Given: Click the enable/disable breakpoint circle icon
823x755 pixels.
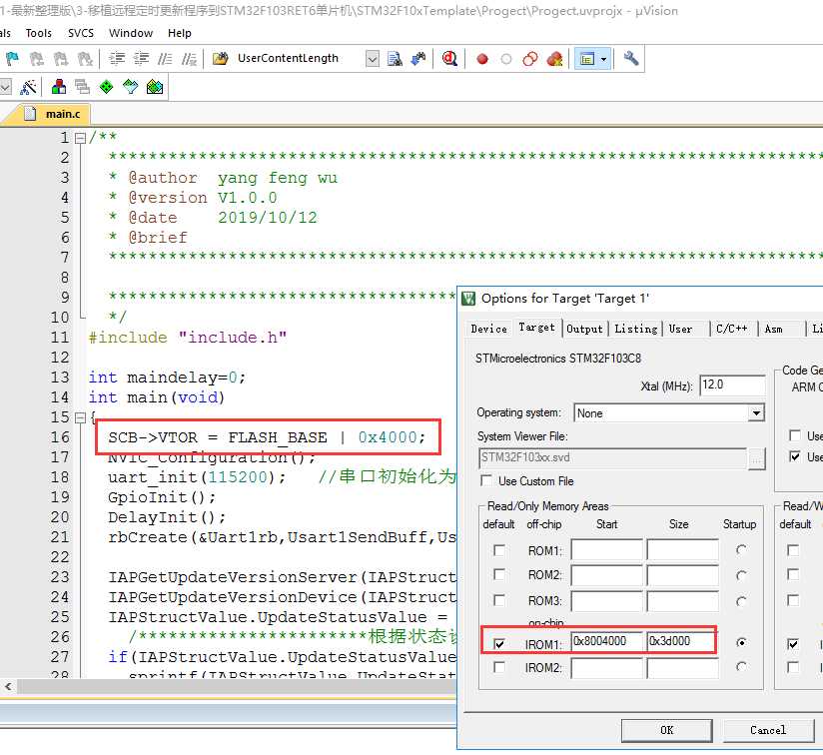Looking at the screenshot, I should [x=506, y=59].
